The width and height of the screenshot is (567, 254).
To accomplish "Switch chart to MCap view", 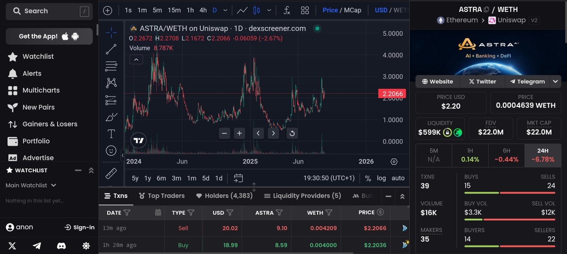I will click(x=352, y=10).
